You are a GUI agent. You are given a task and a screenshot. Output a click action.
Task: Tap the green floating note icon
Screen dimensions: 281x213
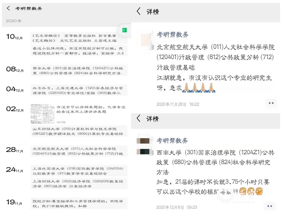pyautogui.click(x=125, y=30)
